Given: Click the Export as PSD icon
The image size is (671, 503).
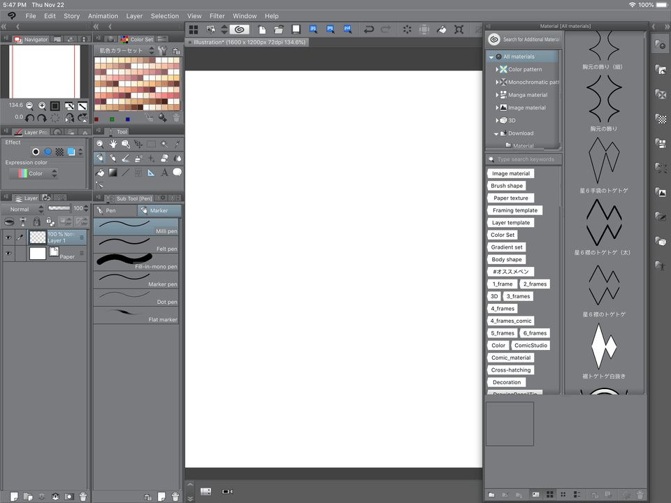Looking at the screenshot, I should (x=347, y=29).
